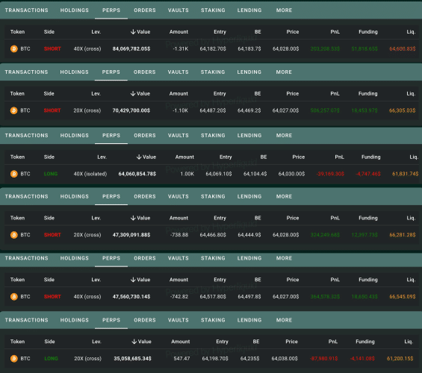The height and width of the screenshot is (373, 422).
Task: Open MORE menu above the 47,560,730.14$ position
Action: click(x=284, y=258)
